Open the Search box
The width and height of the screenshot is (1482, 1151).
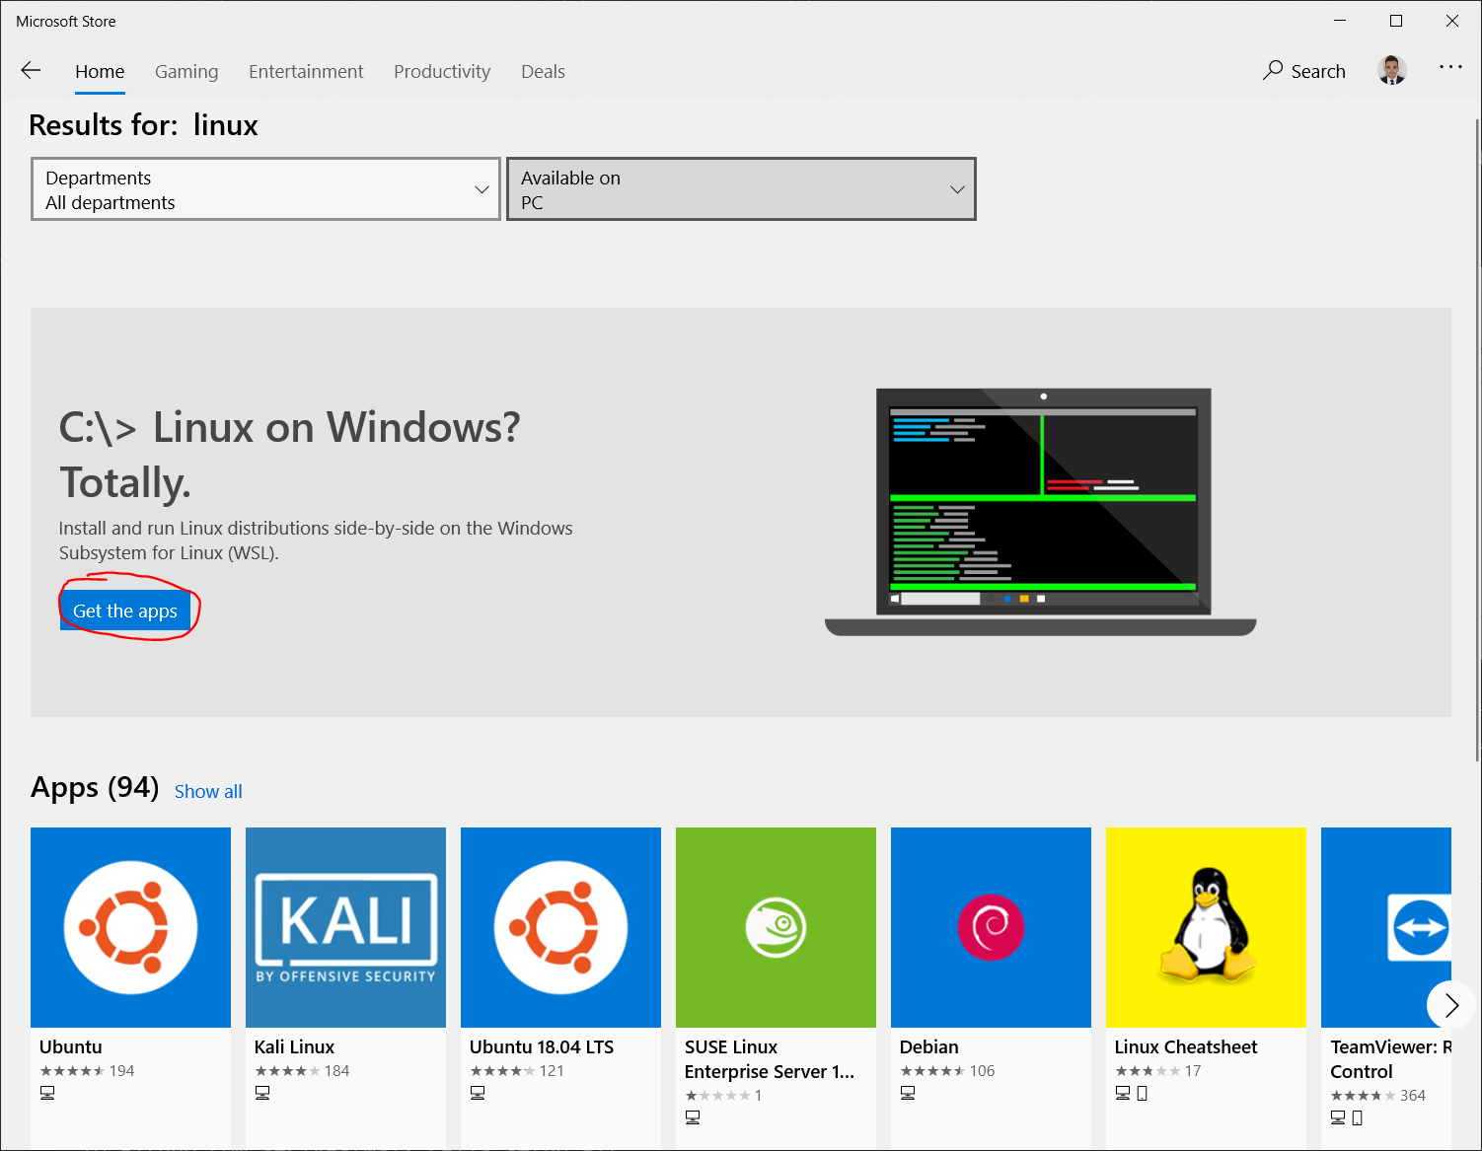(1304, 71)
